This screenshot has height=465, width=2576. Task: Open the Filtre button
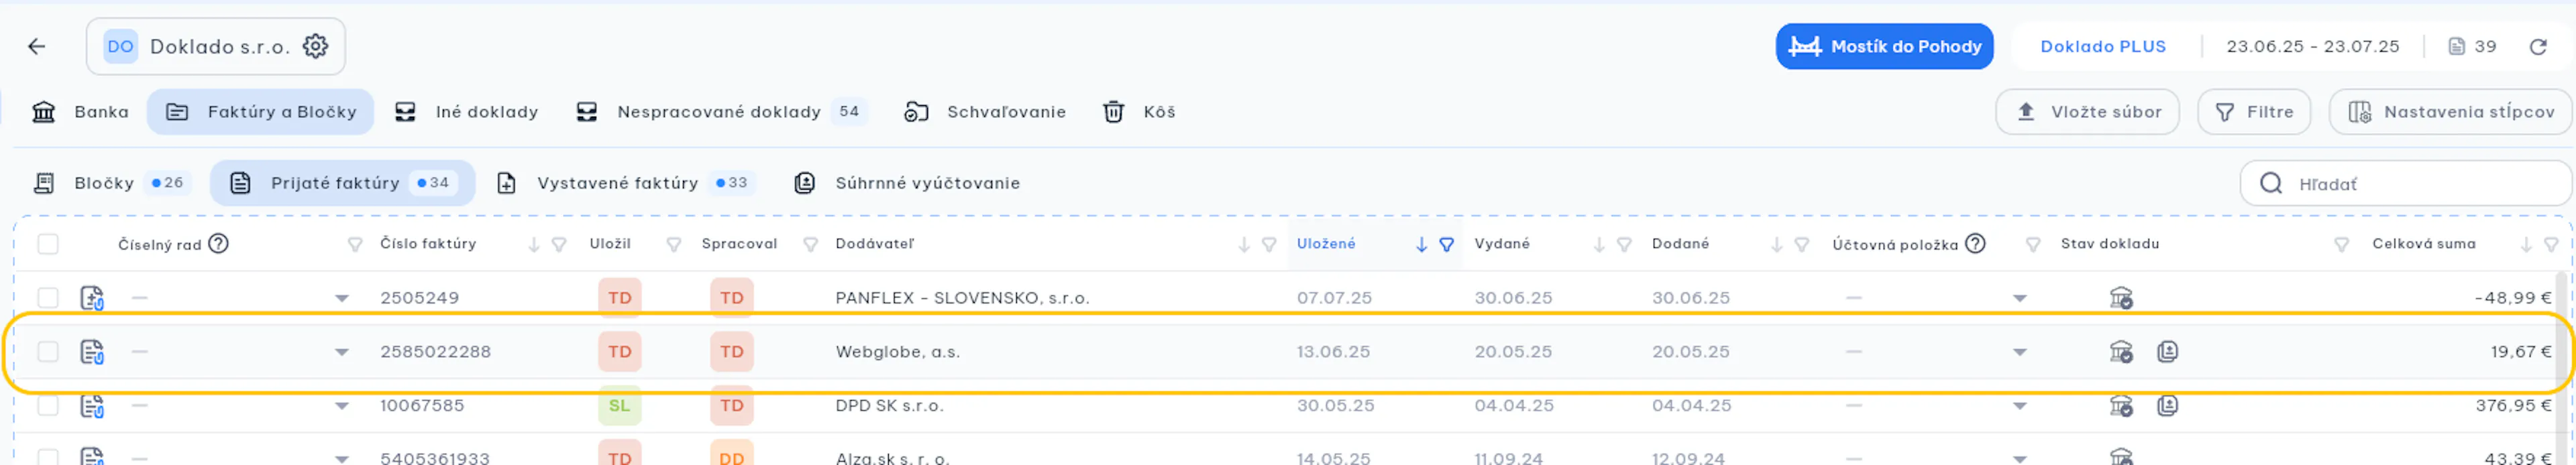pos(2253,112)
